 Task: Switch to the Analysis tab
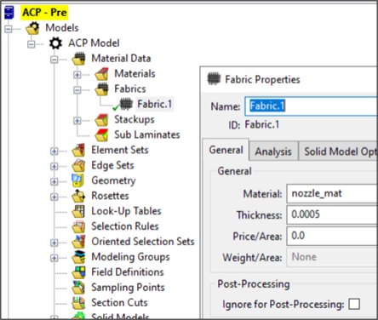coord(273,151)
